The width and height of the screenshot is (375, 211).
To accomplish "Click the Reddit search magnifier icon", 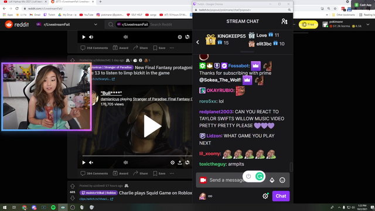I will [111, 25].
